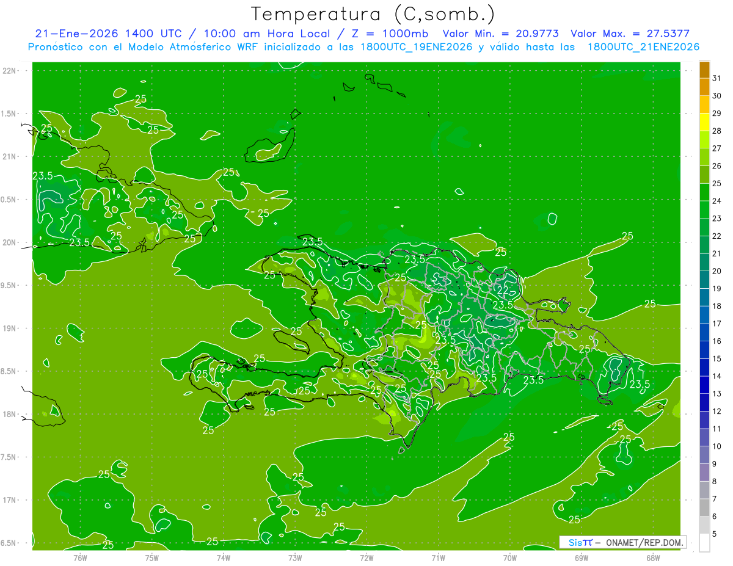Click the "76W" longitude label

[x=80, y=557]
